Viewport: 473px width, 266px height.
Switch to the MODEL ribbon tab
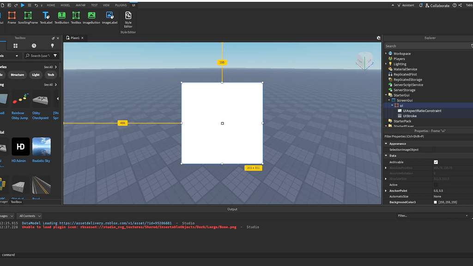click(x=65, y=5)
